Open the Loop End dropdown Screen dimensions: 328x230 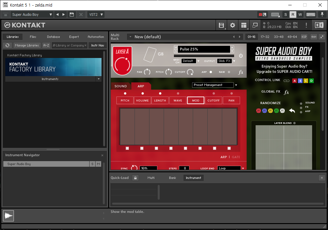[231, 168]
